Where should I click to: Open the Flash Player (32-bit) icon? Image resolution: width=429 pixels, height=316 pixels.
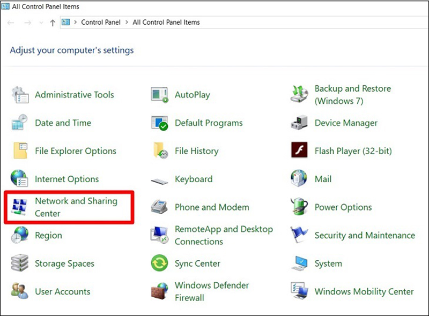click(x=299, y=150)
